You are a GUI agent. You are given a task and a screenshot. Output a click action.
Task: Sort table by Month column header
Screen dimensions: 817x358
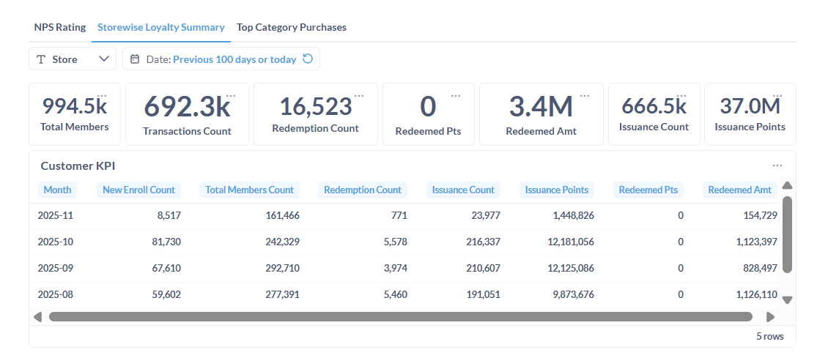[x=57, y=190]
